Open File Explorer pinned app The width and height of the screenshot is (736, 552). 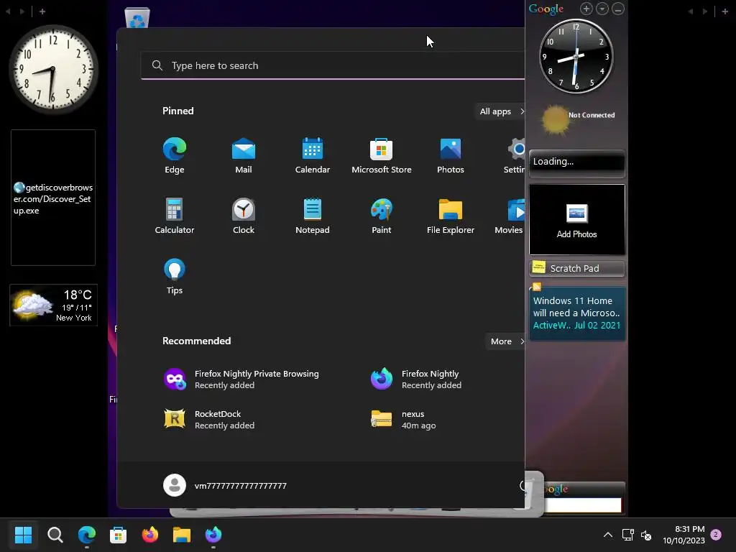pyautogui.click(x=451, y=216)
